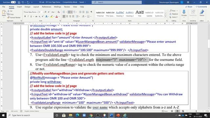The height and width of the screenshot is (118, 210).
Task: Switch to the Review tab
Action: pyautogui.click(x=67, y=7)
